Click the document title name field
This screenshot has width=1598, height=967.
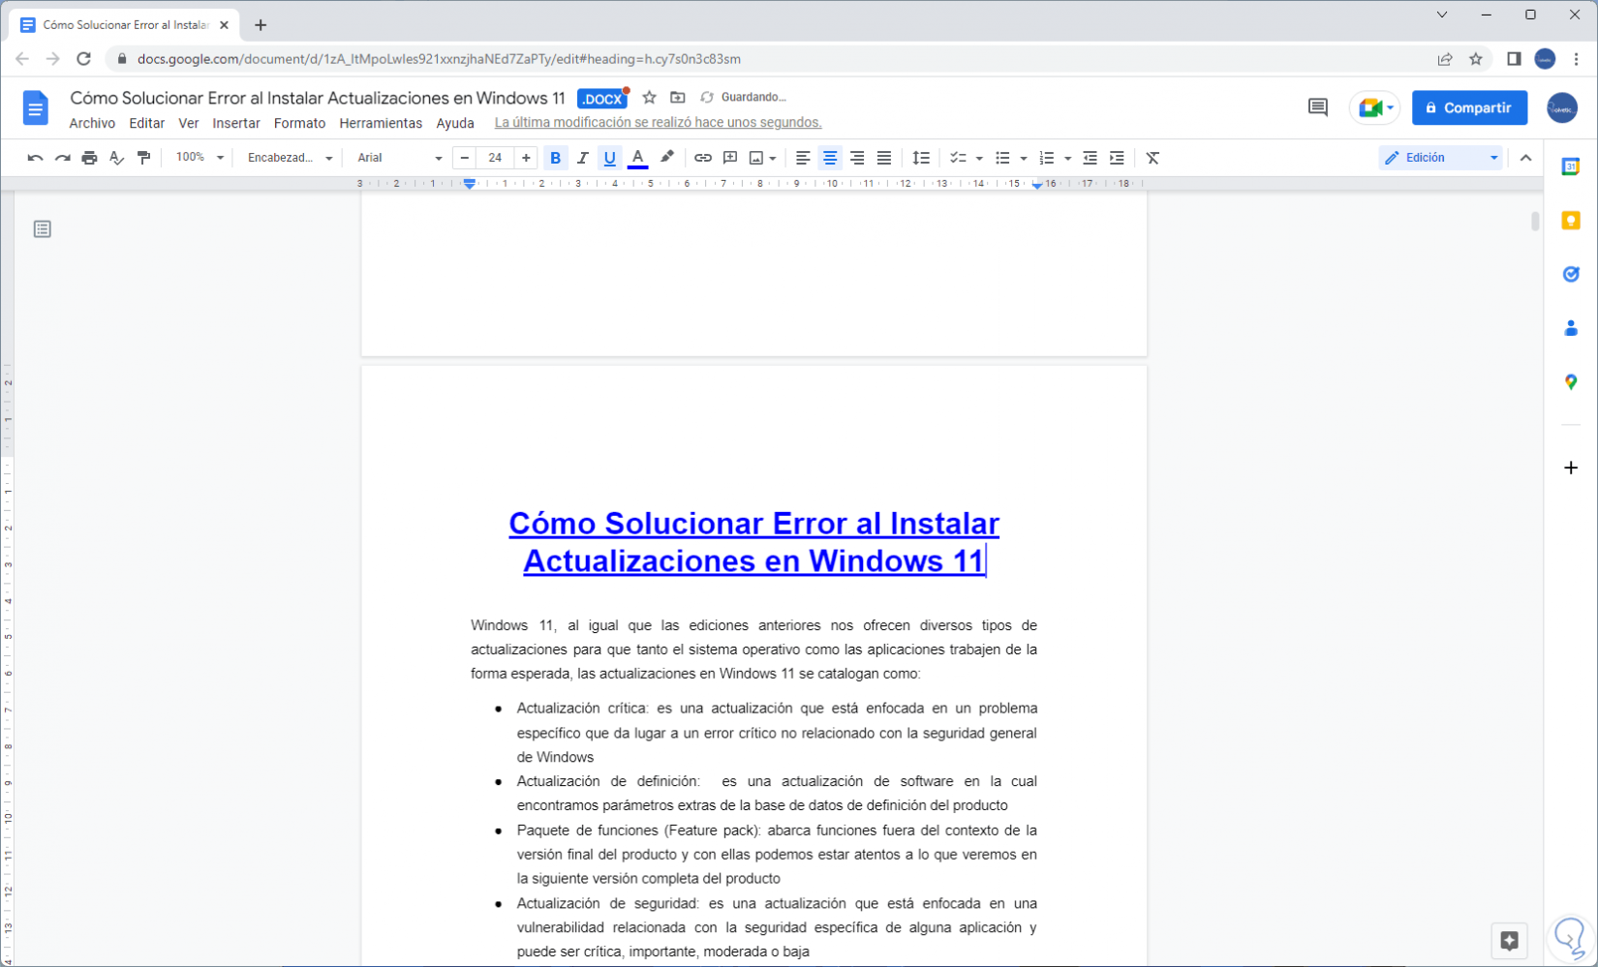tap(318, 98)
